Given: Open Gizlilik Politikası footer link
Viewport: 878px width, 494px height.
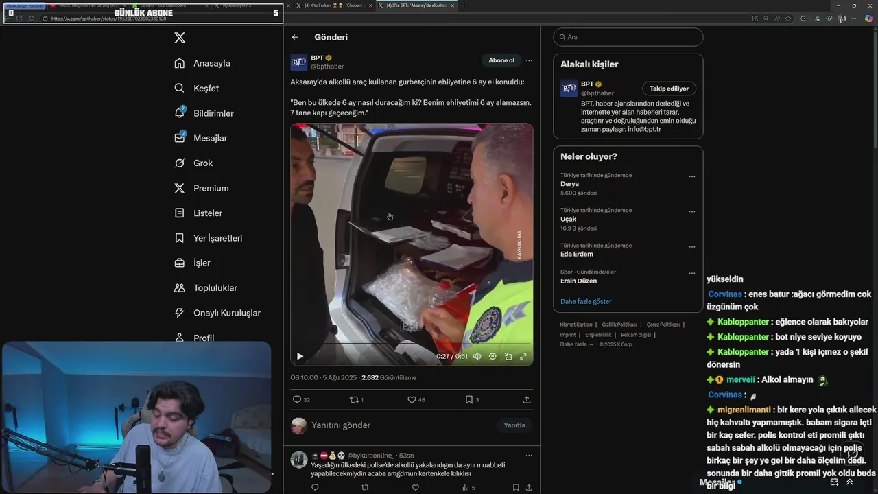Looking at the screenshot, I should click(x=619, y=325).
